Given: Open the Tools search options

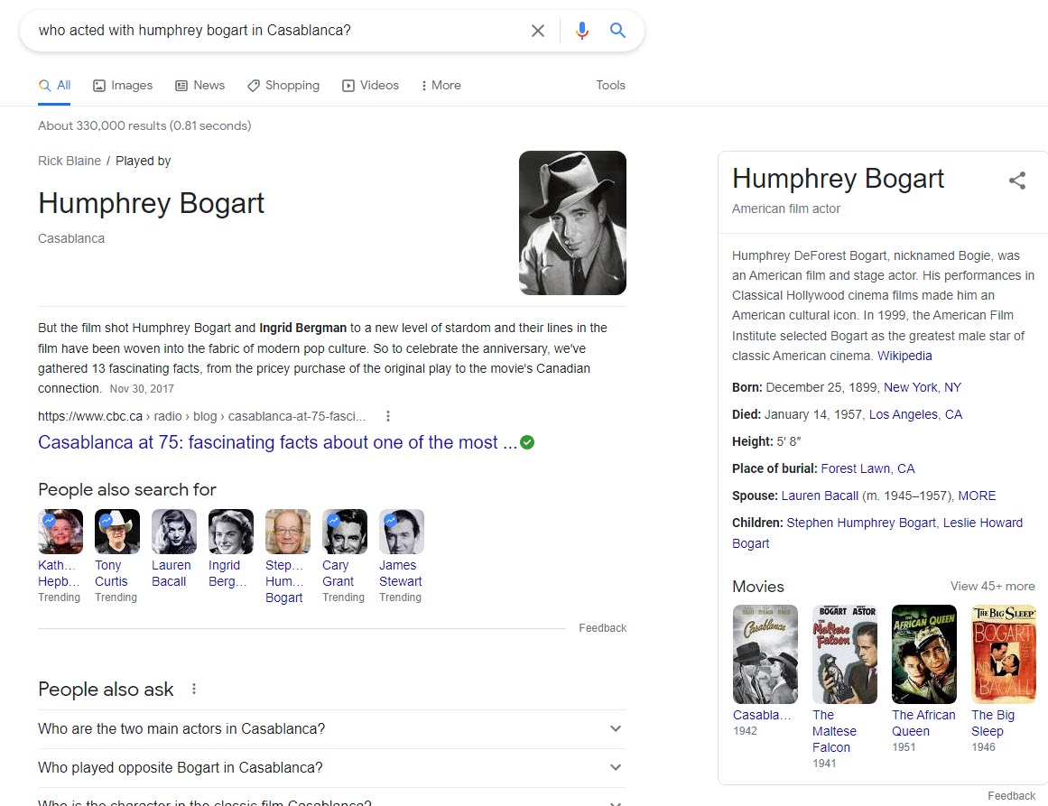Looking at the screenshot, I should click(611, 86).
